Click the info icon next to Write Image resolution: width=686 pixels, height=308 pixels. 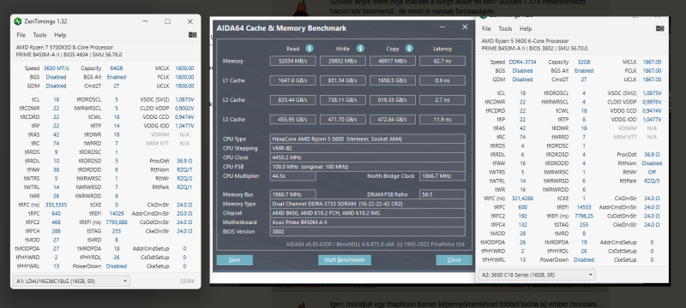tap(360, 49)
